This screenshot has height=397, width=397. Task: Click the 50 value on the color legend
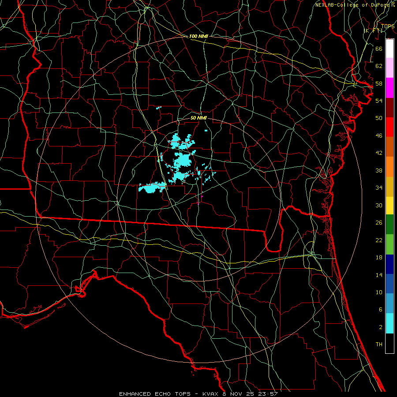379,118
